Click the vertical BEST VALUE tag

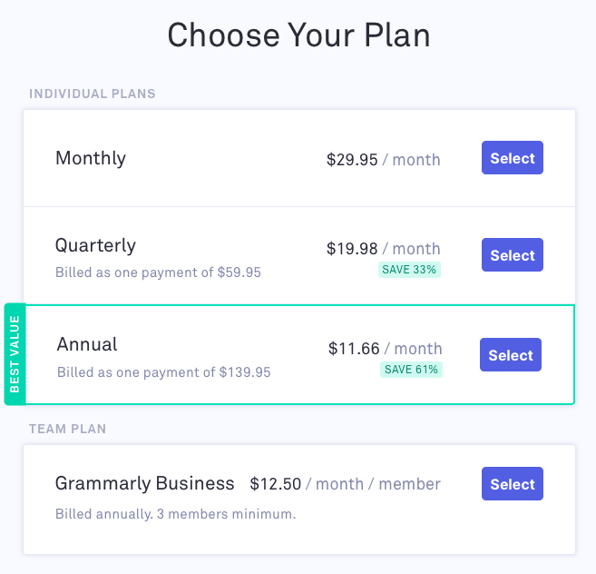pos(15,354)
